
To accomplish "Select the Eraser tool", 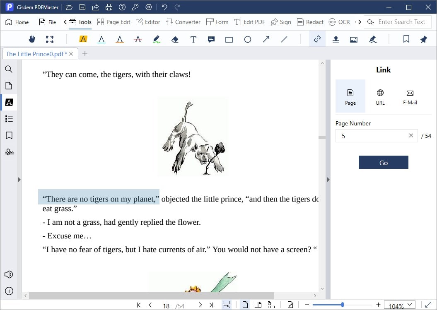I will click(175, 40).
